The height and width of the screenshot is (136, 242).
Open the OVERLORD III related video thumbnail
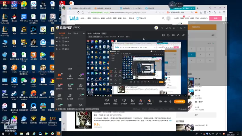[x=185, y=128]
